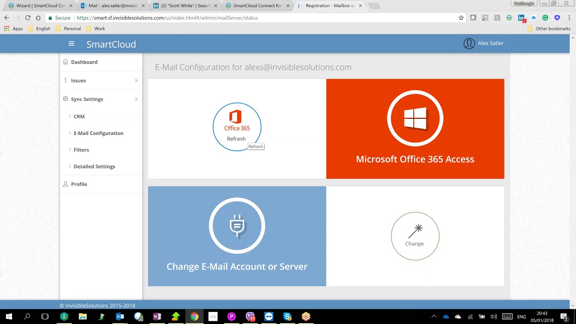Reload the page in Chrome
Viewport: 576px width, 324px height.
tap(27, 18)
